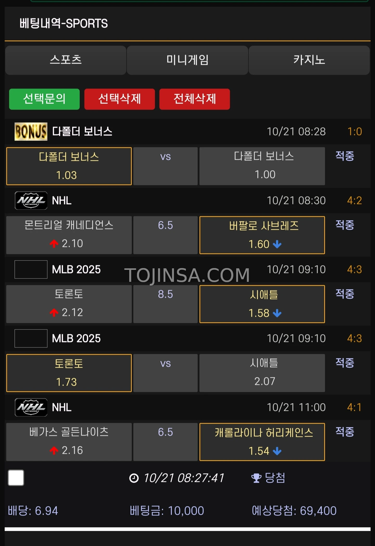This screenshot has height=546, width=375.
Task: Click the first MLB 2025 league logo
Action: pyautogui.click(x=30, y=270)
